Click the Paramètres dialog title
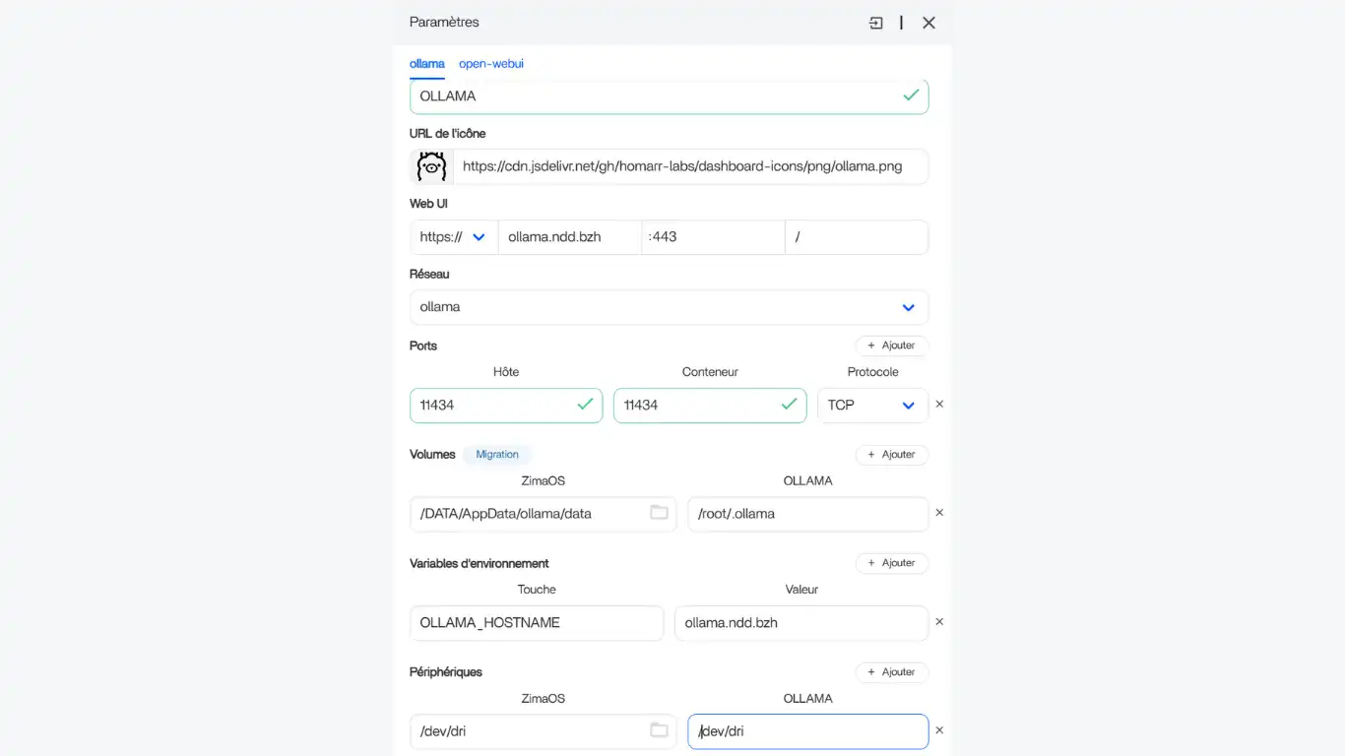Screen dimensions: 1345x756 point(444,22)
